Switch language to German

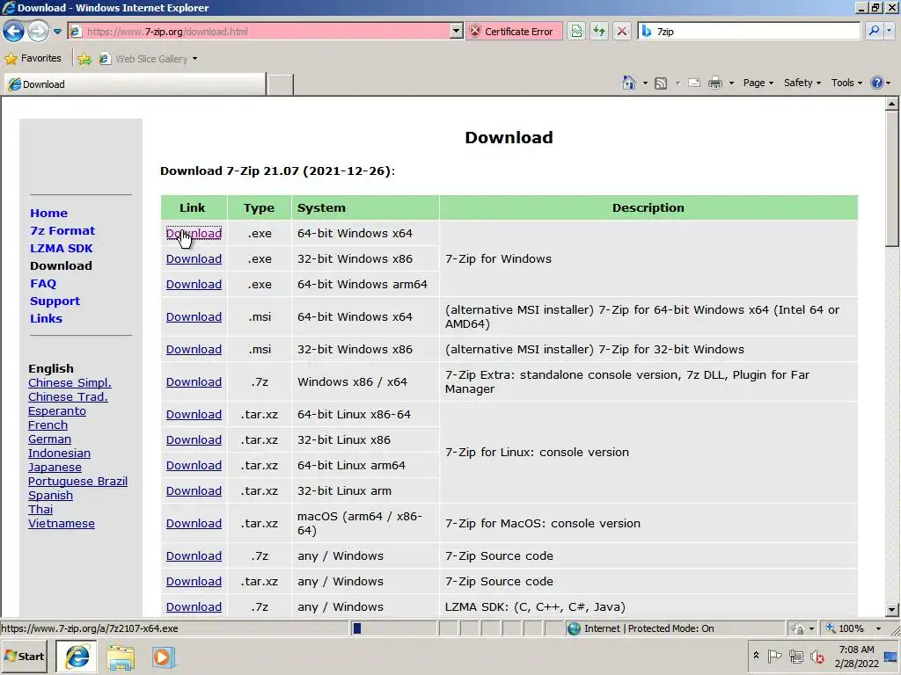[x=49, y=439]
